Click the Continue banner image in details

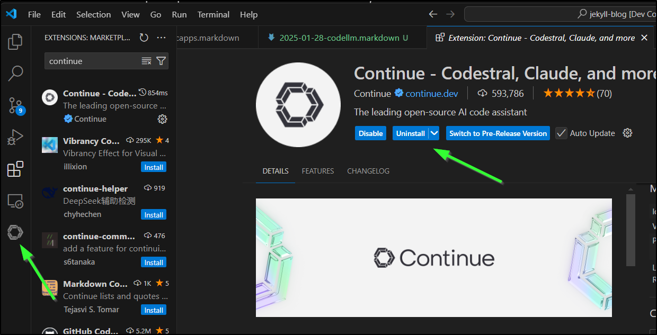434,258
